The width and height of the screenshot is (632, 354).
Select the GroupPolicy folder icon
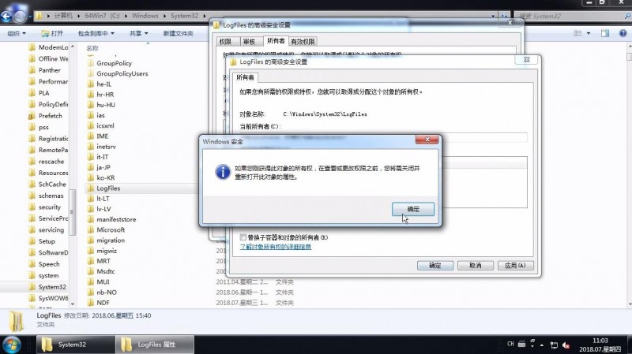[91, 63]
